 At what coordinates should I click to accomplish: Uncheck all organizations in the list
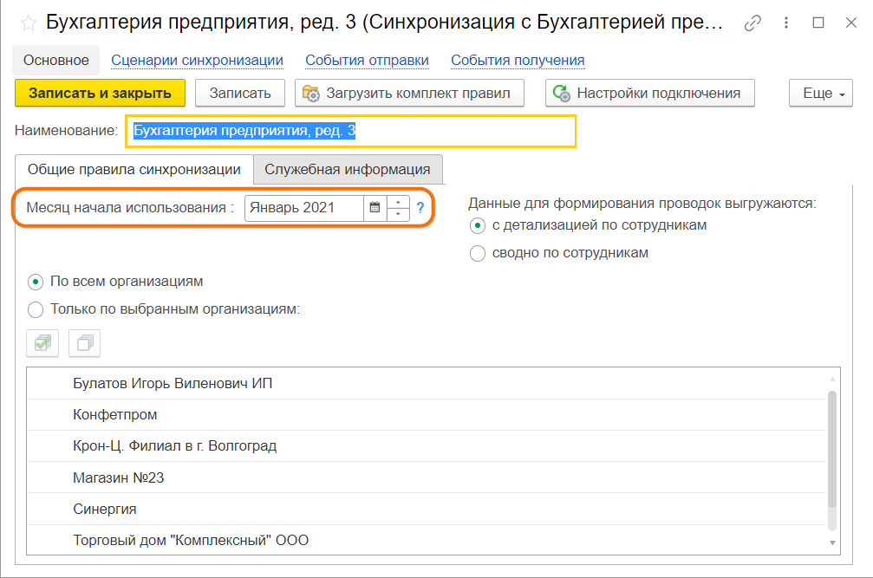(85, 343)
